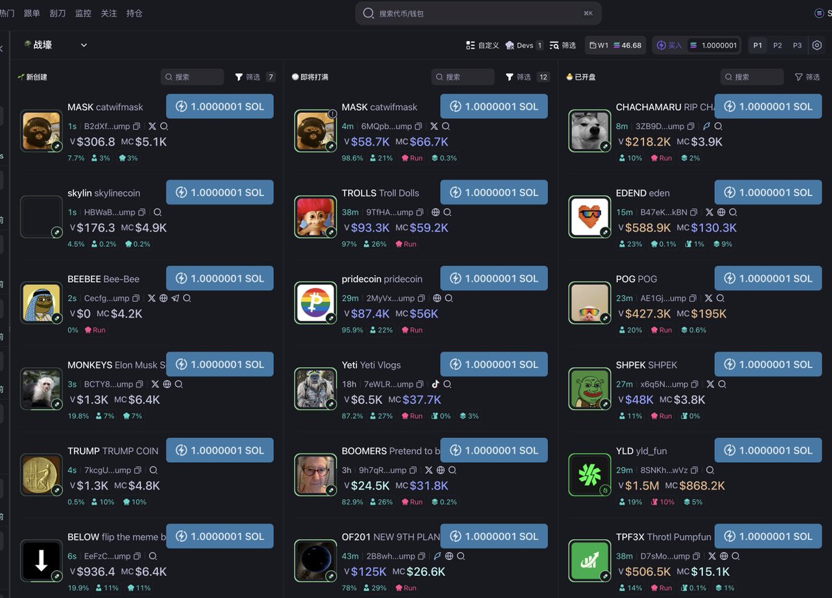Search the TROLLS token via magnifier icon
Image resolution: width=832 pixels, height=598 pixels.
(x=447, y=212)
